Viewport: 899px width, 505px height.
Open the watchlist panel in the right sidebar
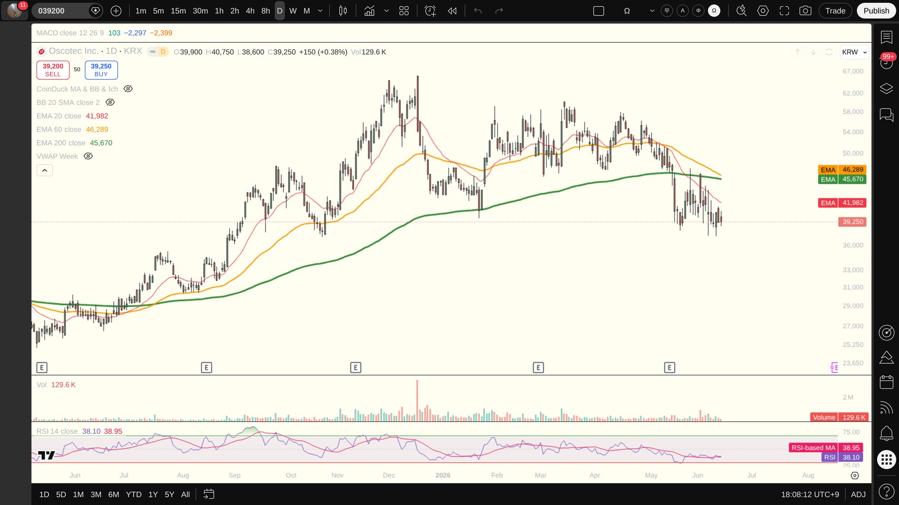pos(887,37)
